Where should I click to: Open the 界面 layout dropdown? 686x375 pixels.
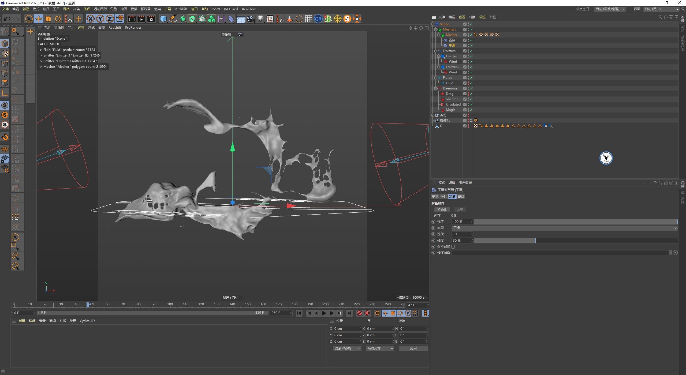(661, 9)
